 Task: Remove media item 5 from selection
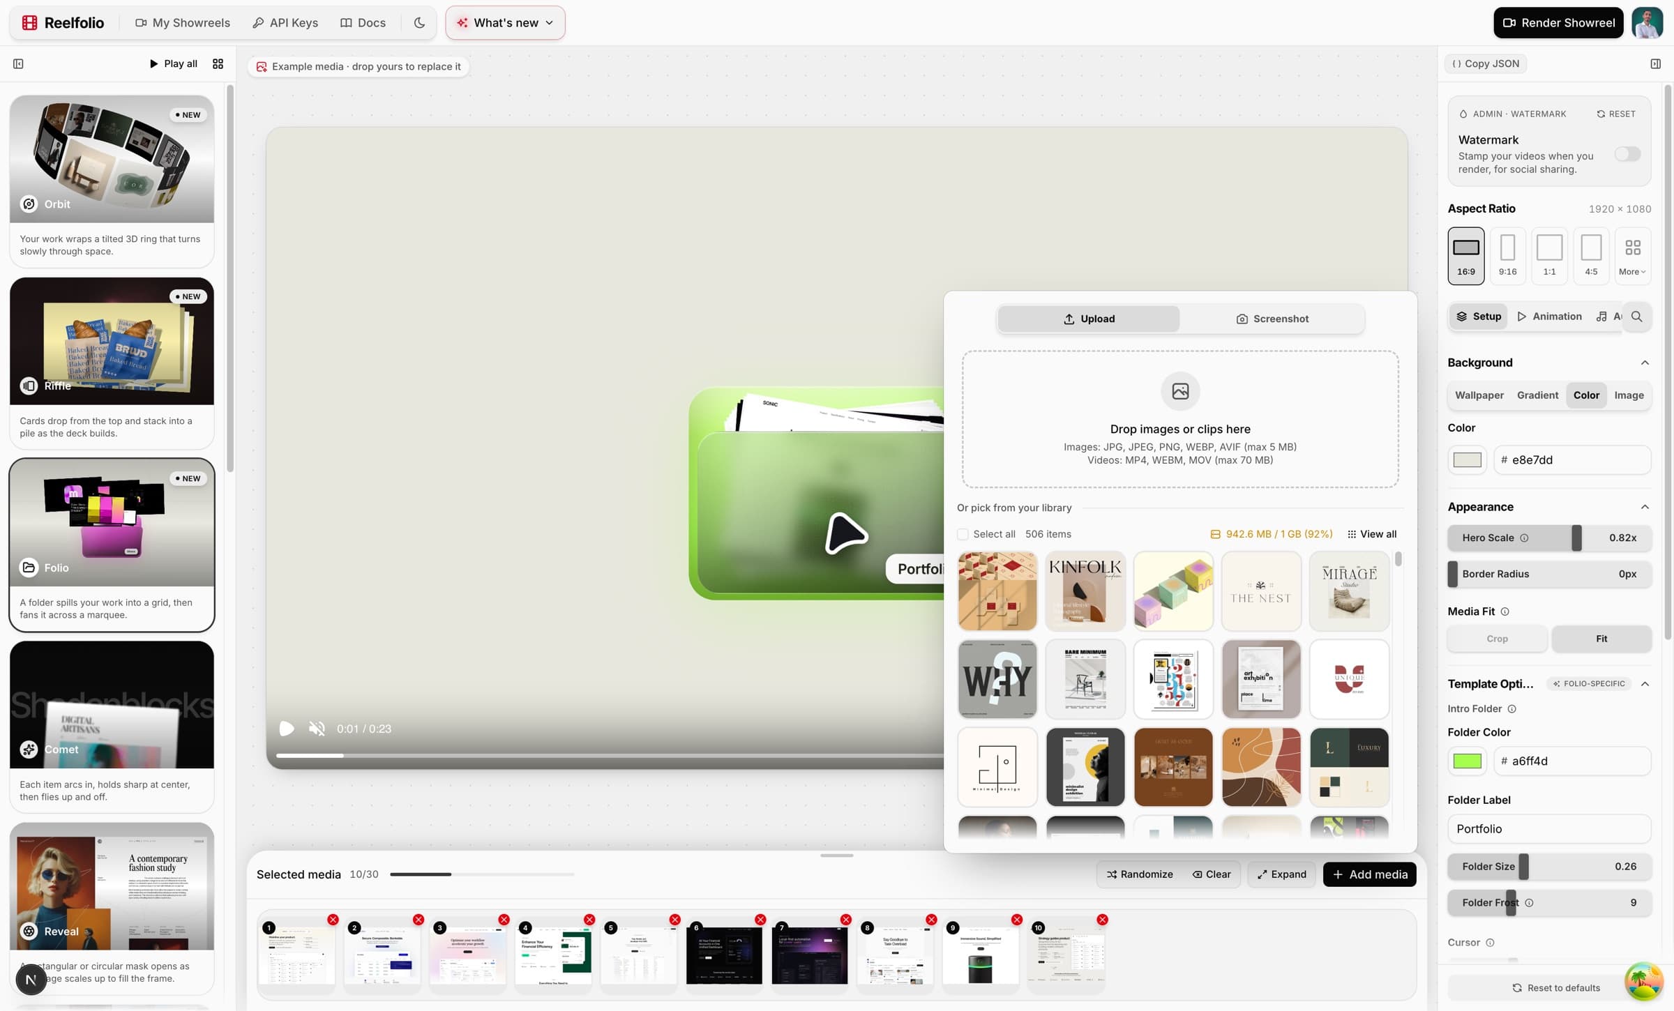674,920
